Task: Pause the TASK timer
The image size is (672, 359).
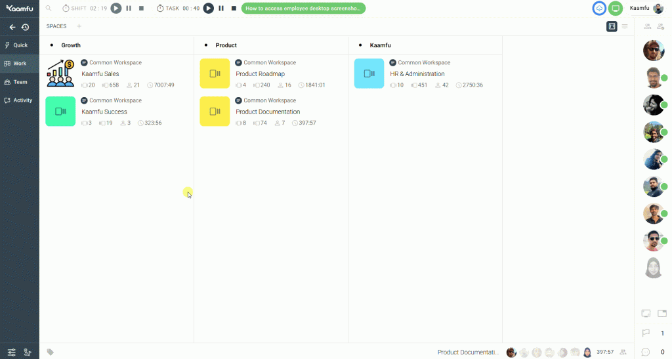Action: (x=221, y=9)
